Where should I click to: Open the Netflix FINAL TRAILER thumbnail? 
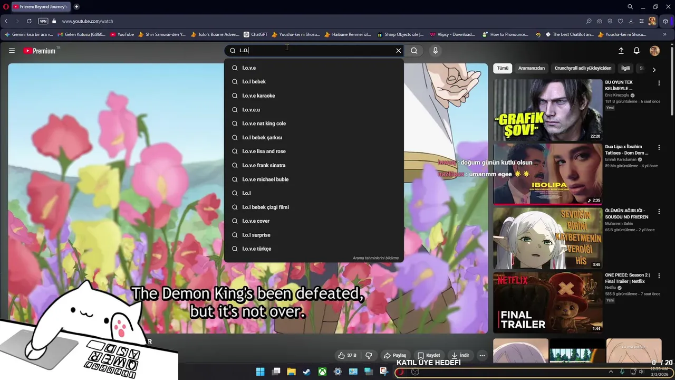coord(547,302)
